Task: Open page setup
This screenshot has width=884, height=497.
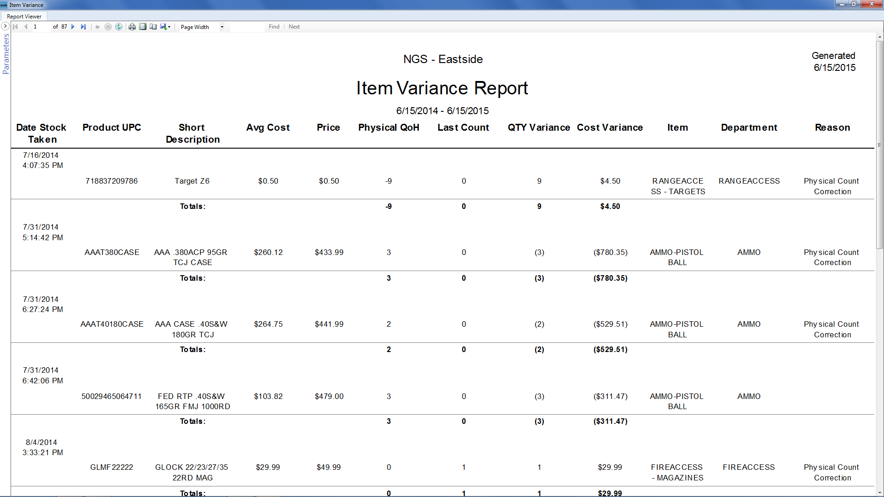Action: [x=153, y=27]
